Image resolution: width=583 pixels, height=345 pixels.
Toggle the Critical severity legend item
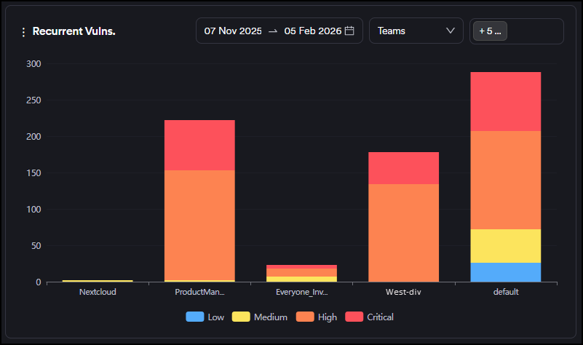(373, 317)
